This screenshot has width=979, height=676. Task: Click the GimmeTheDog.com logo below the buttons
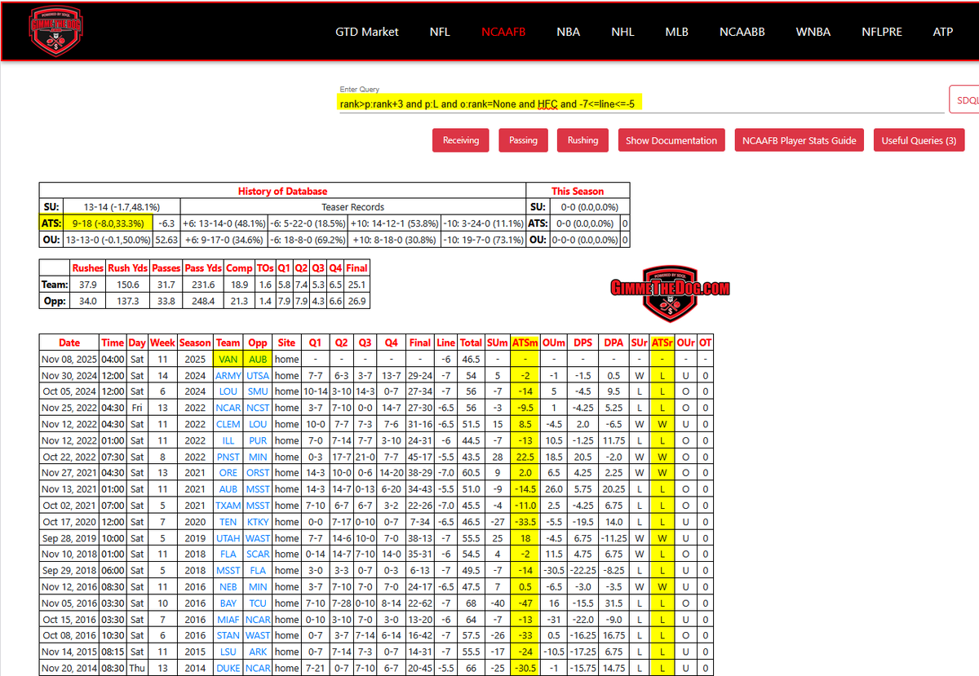click(670, 292)
